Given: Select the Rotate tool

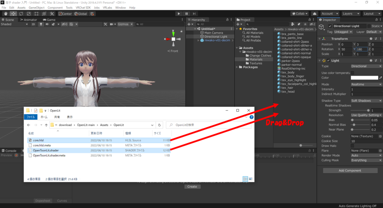Looking at the screenshot, I should pos(21,14).
